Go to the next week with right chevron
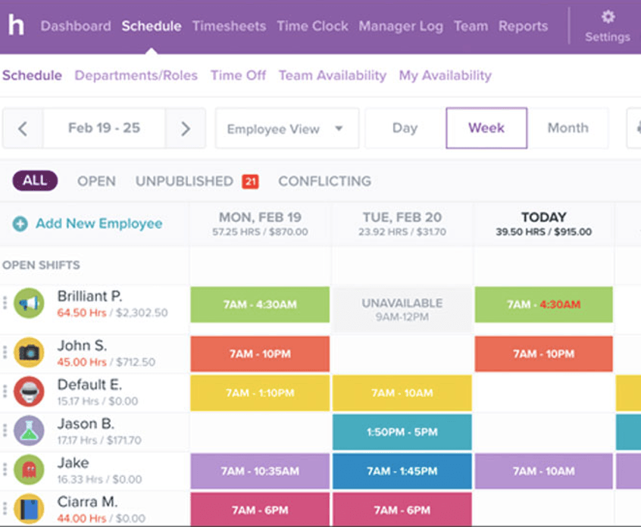 186,128
